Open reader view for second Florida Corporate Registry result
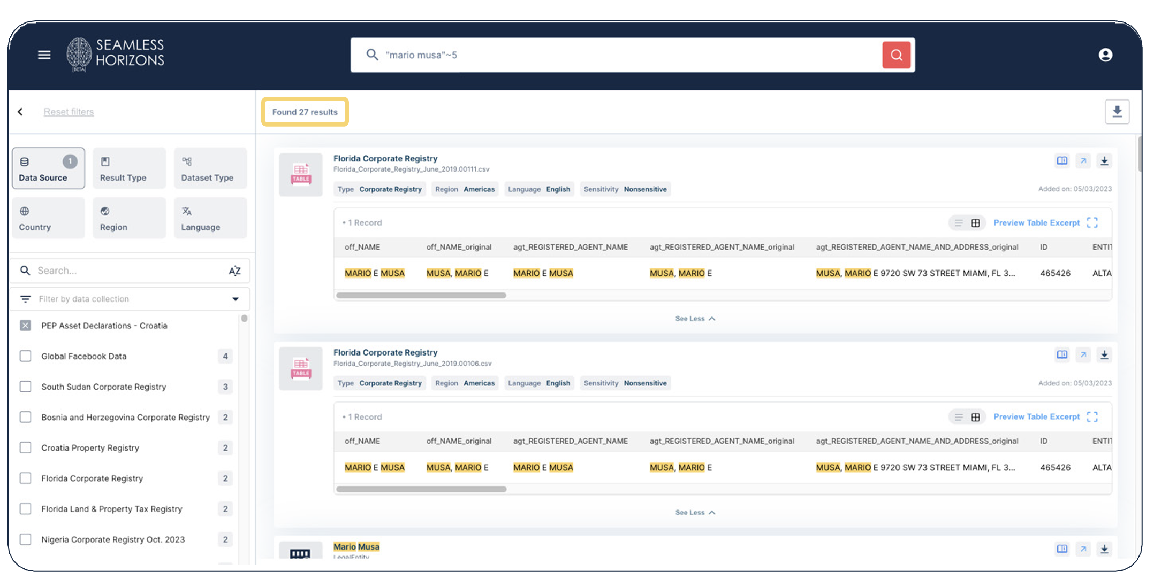Viewport: 1154px width, 587px height. pos(1062,355)
